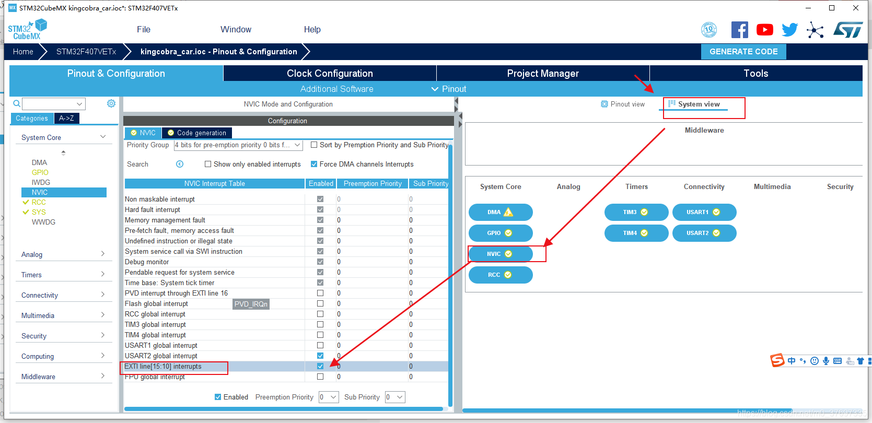Select WWDG in System Core list

click(x=43, y=222)
